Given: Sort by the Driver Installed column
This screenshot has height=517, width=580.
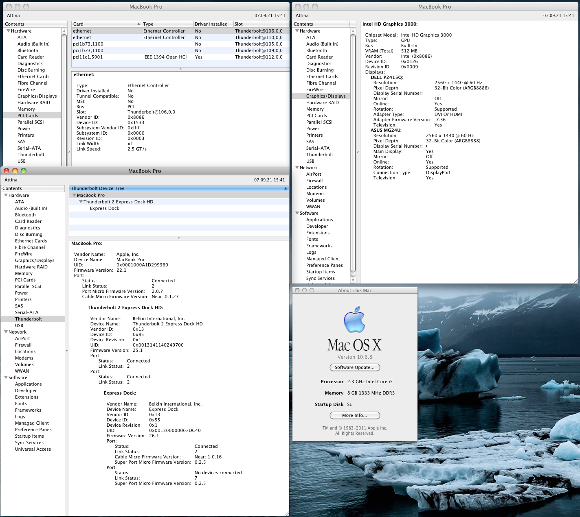Looking at the screenshot, I should point(213,24).
